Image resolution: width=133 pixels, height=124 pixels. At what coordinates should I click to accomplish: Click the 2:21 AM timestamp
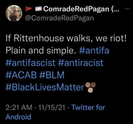tap(19, 107)
